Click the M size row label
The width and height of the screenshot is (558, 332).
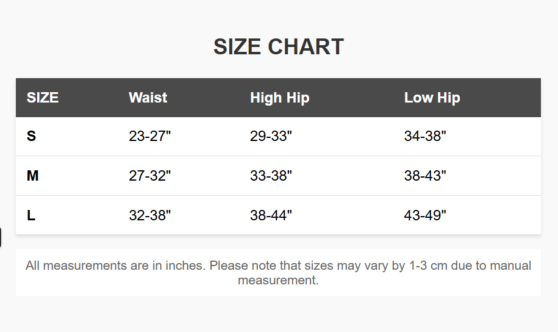[33, 176]
